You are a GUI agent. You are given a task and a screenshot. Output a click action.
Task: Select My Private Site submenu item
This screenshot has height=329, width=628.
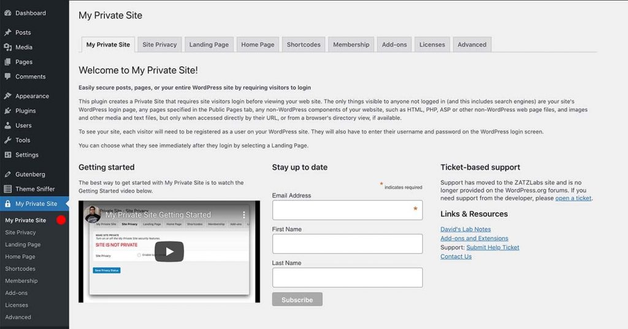pyautogui.click(x=26, y=220)
